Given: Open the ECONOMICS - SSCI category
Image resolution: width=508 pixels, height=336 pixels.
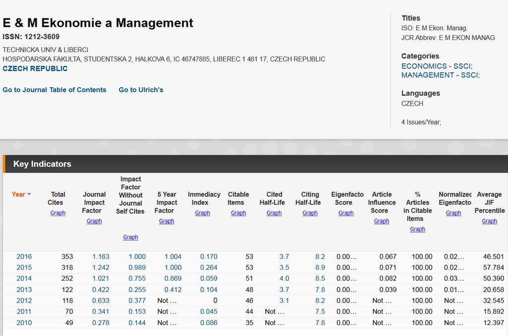Looking at the screenshot, I should click(x=437, y=66).
